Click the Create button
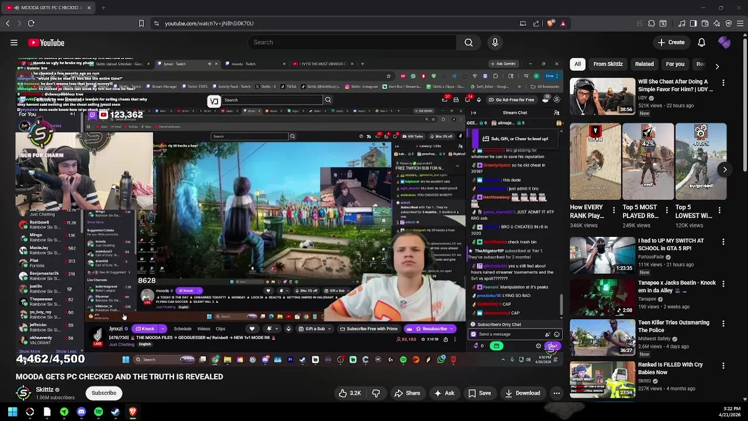The height and width of the screenshot is (421, 748). point(671,42)
